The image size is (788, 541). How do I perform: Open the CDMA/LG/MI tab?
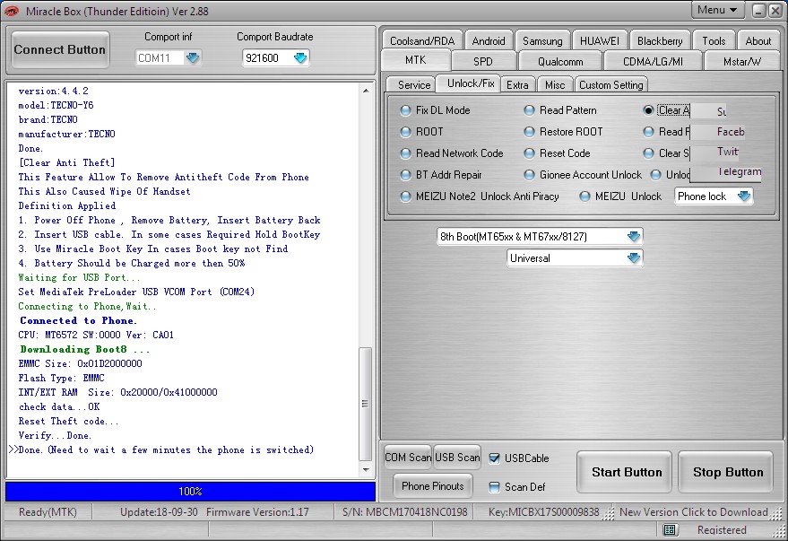pyautogui.click(x=653, y=61)
